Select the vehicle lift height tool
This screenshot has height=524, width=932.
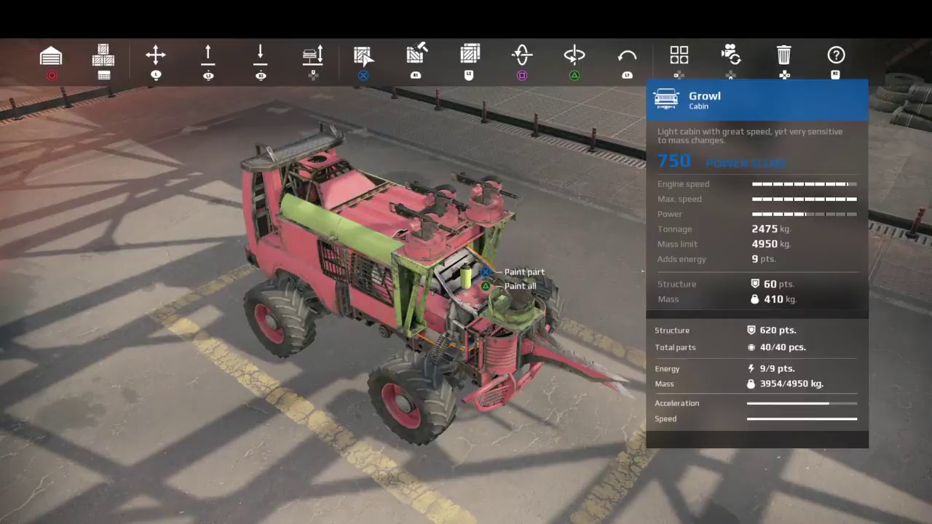[313, 55]
